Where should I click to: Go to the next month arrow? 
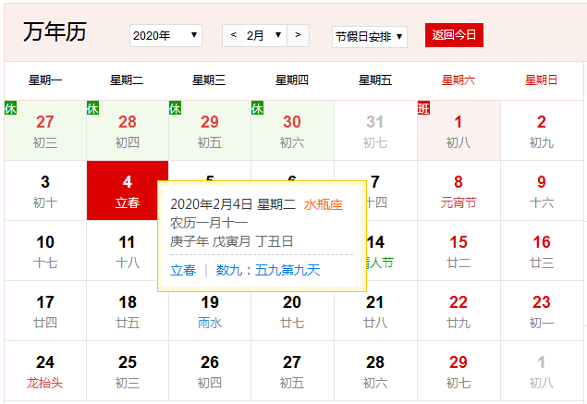click(x=298, y=35)
